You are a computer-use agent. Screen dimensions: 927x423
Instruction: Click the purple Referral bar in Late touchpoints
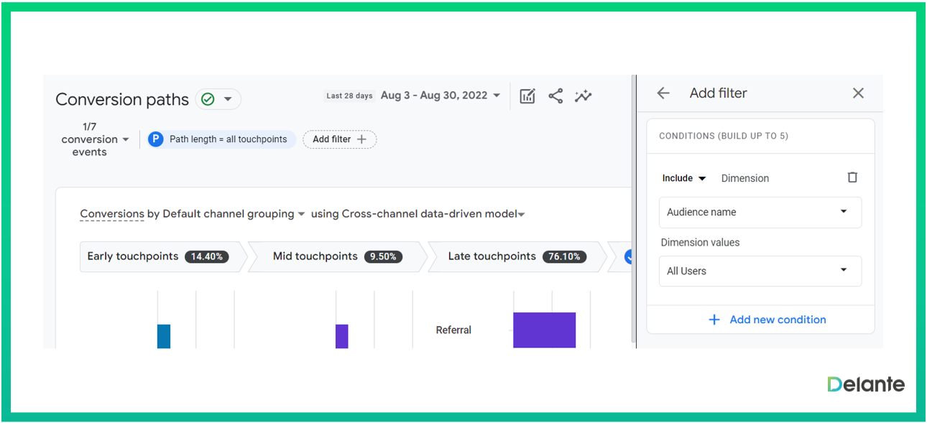click(544, 330)
